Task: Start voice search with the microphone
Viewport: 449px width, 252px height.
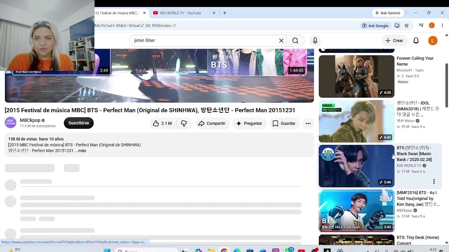Action: [x=315, y=41]
